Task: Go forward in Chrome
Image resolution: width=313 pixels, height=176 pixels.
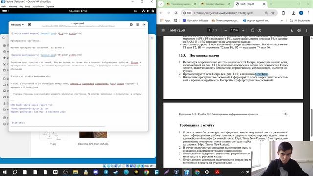Action: (x=168, y=13)
